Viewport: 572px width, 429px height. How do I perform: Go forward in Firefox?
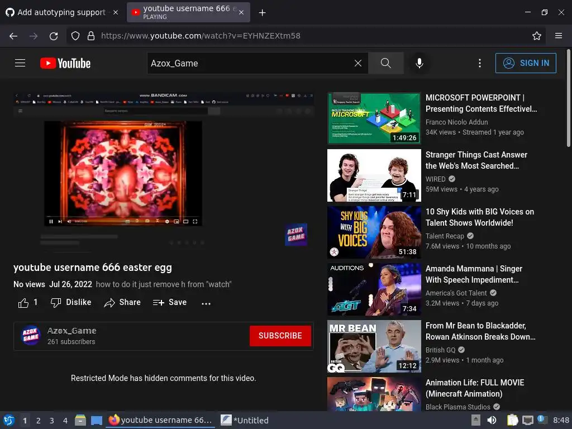[x=34, y=36]
